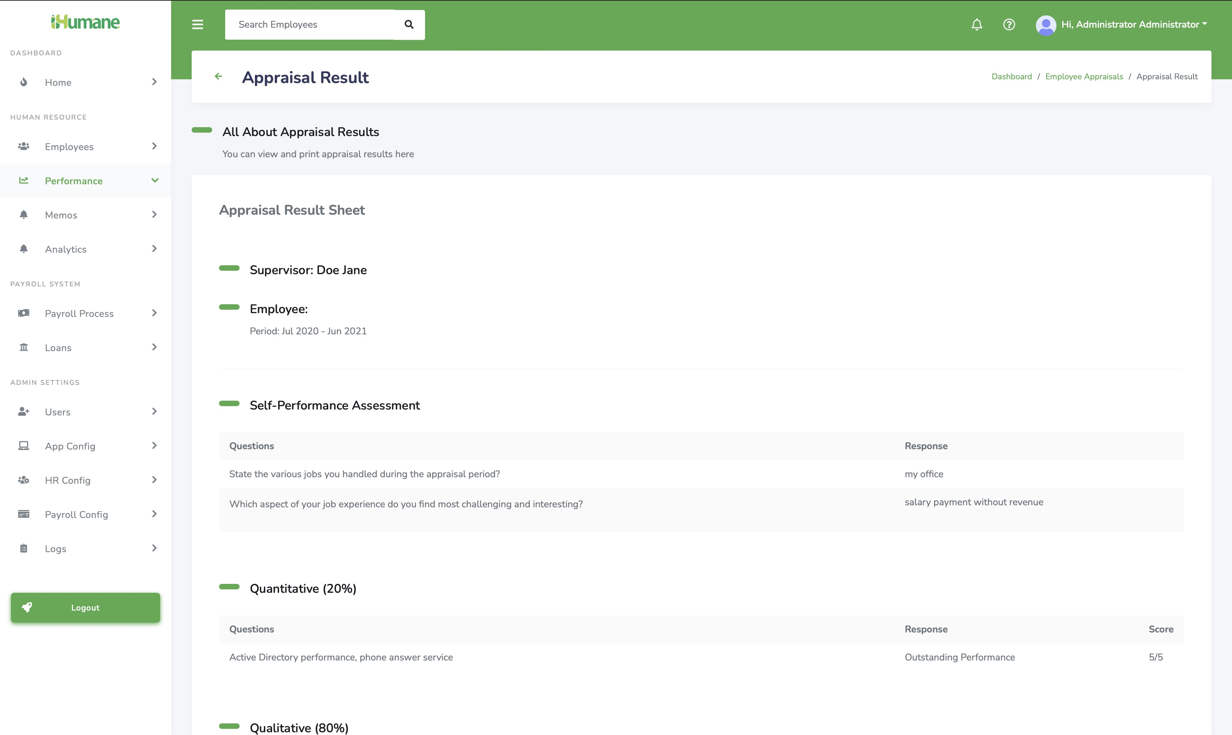Go to the Dashboard breadcrumb link
The height and width of the screenshot is (735, 1232).
pyautogui.click(x=1011, y=76)
